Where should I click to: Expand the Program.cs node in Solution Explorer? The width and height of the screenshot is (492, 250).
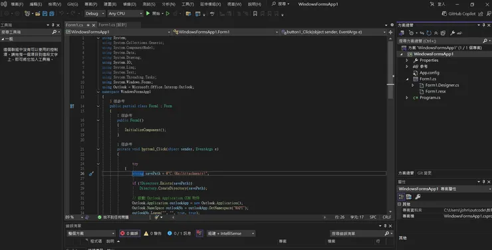point(407,98)
